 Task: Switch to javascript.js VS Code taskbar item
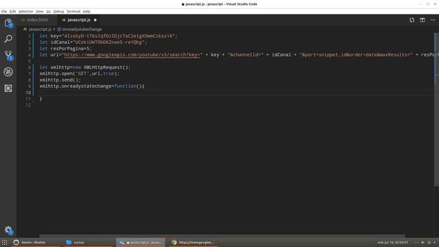pos(141,242)
